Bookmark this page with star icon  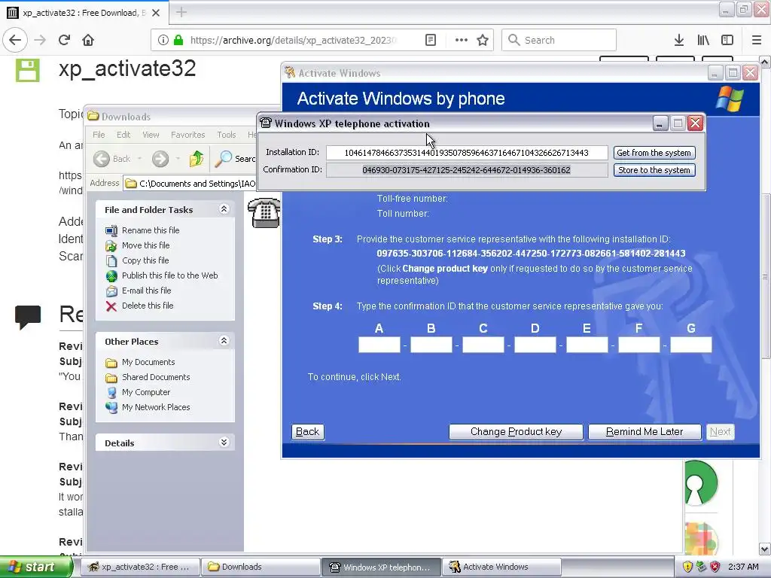pos(483,40)
